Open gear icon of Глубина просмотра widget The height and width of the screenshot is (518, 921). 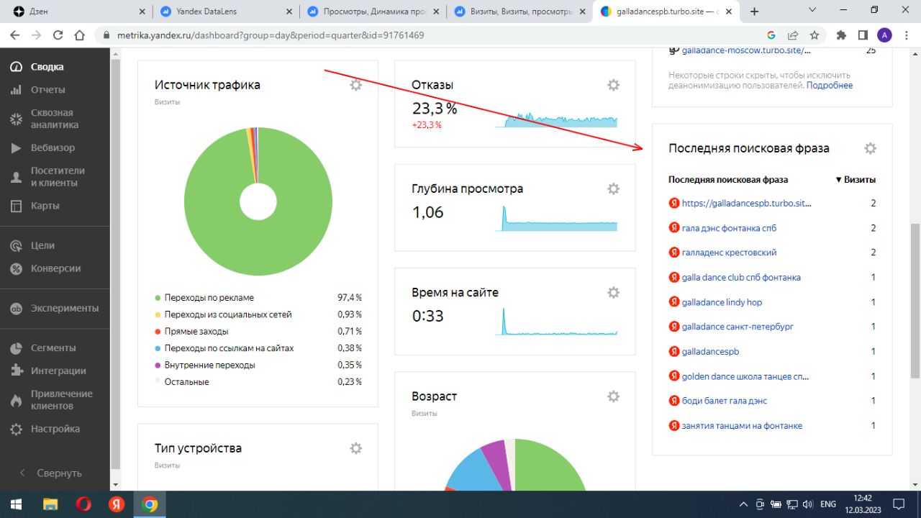coord(613,188)
